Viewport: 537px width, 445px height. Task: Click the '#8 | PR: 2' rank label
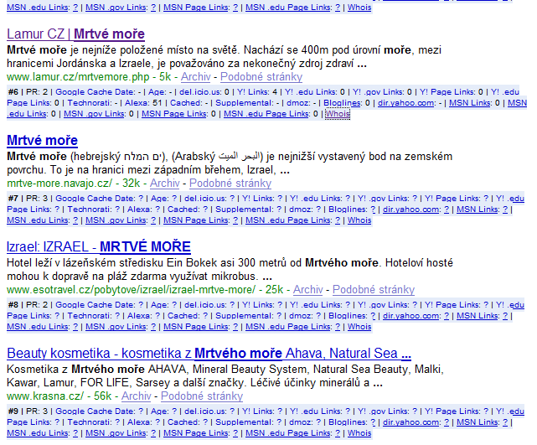(28, 305)
